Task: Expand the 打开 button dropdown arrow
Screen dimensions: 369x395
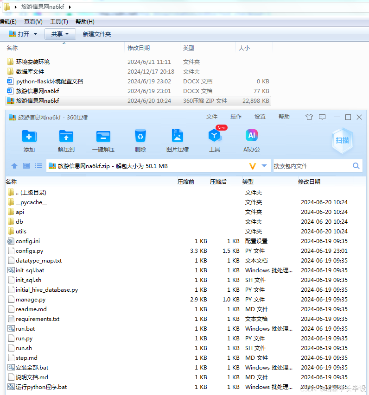Action: tap(36, 34)
